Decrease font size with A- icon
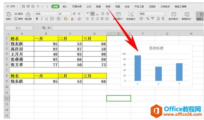 (79, 14)
